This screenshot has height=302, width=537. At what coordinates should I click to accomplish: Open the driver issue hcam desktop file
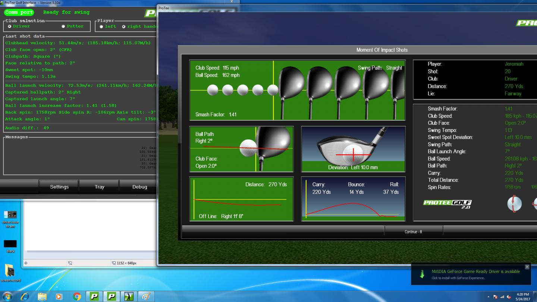10,218
